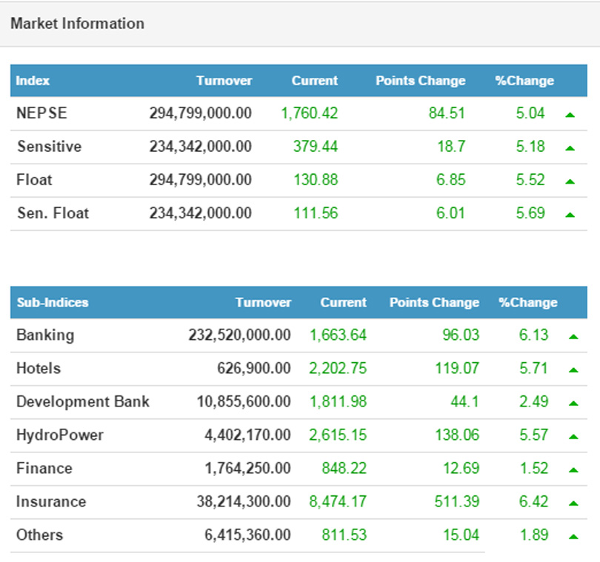Click the Market Information panel title
The image size is (600, 562).
tap(77, 24)
